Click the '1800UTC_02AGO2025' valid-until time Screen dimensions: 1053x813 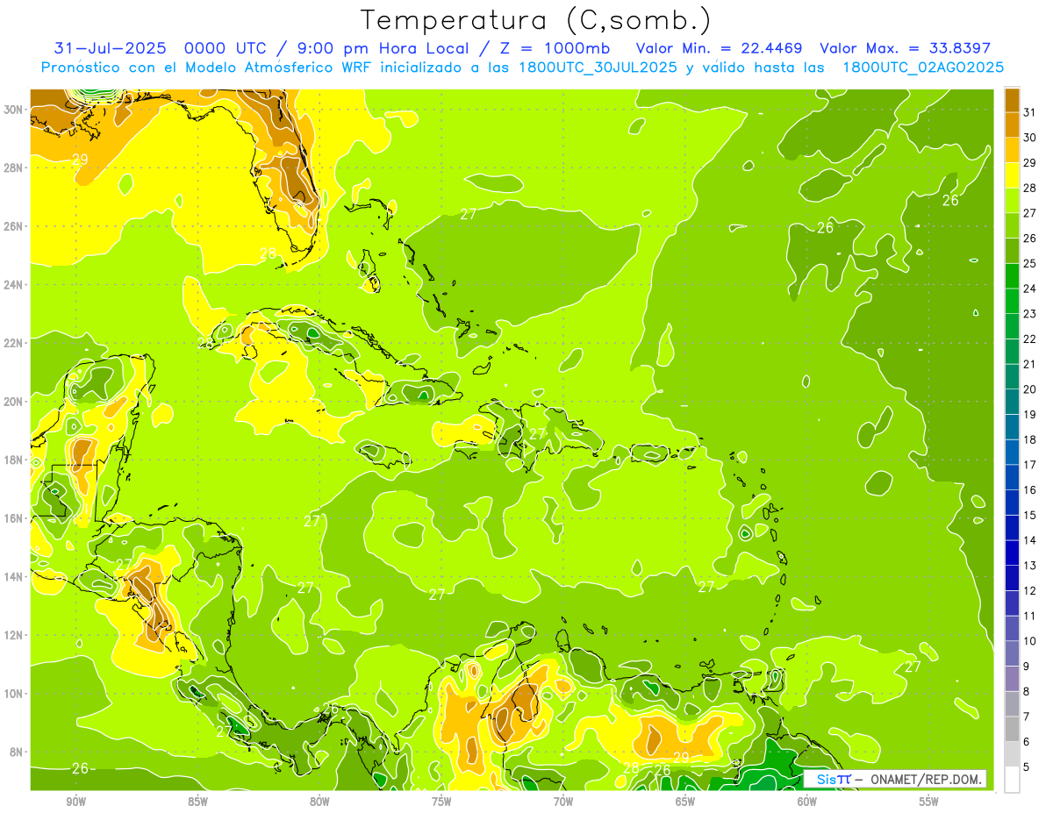pos(923,68)
